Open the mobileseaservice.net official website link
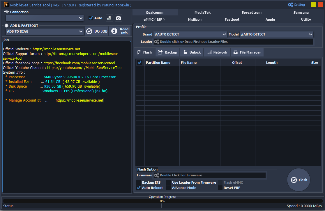325x211 pixels. [x=56, y=49]
